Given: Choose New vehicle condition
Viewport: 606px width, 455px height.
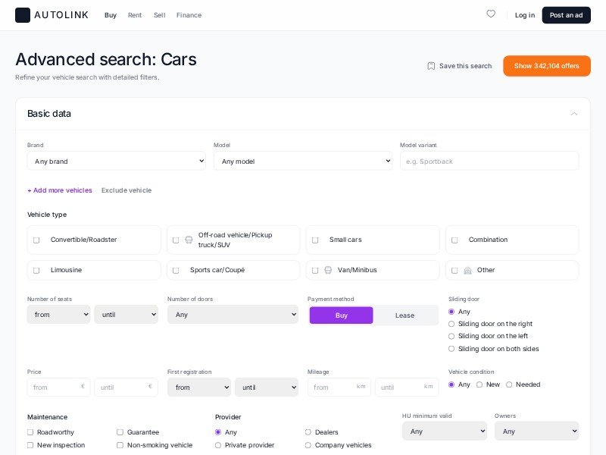Looking at the screenshot, I should 479,384.
